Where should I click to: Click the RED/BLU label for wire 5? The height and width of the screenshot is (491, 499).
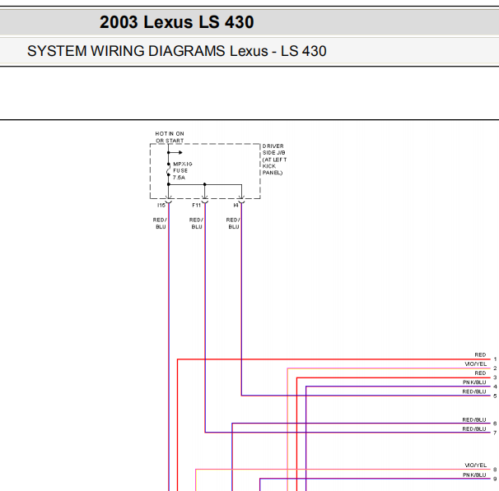pos(474,391)
